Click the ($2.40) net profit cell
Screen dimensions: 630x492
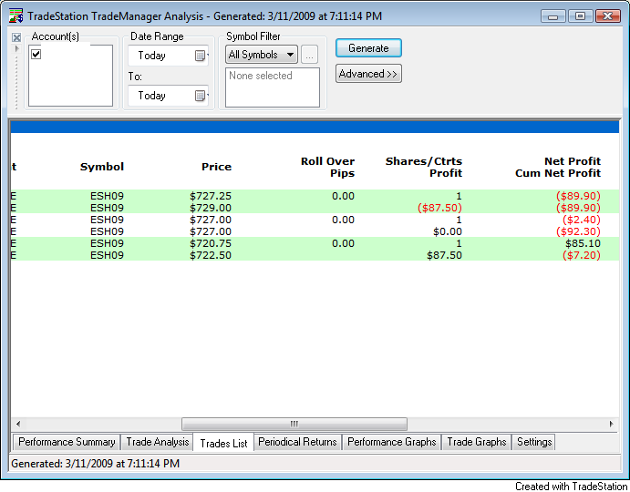coord(582,220)
